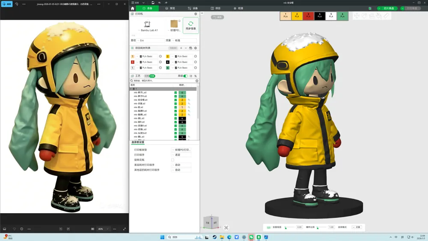
Task: Edit filament 1 PLA Basic settings icon
Action: click(160, 56)
